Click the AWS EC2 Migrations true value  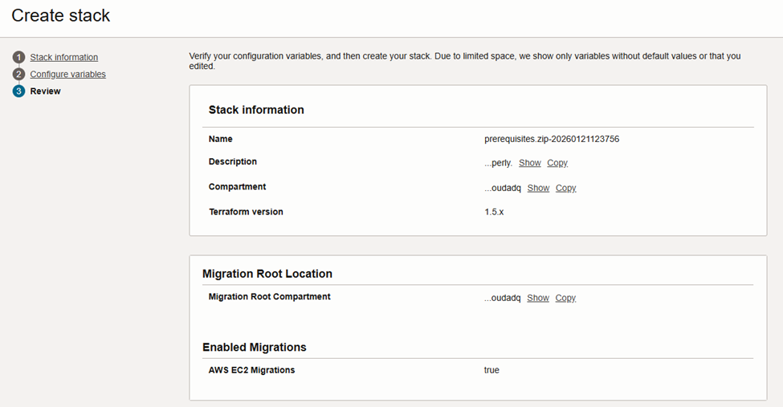pos(491,370)
